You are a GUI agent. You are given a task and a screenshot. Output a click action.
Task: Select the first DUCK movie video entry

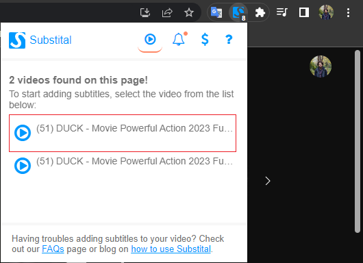(x=123, y=133)
